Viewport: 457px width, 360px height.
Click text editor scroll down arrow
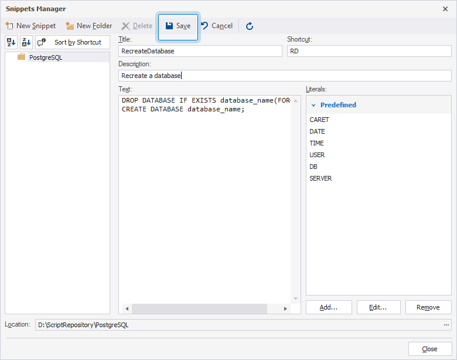click(295, 298)
